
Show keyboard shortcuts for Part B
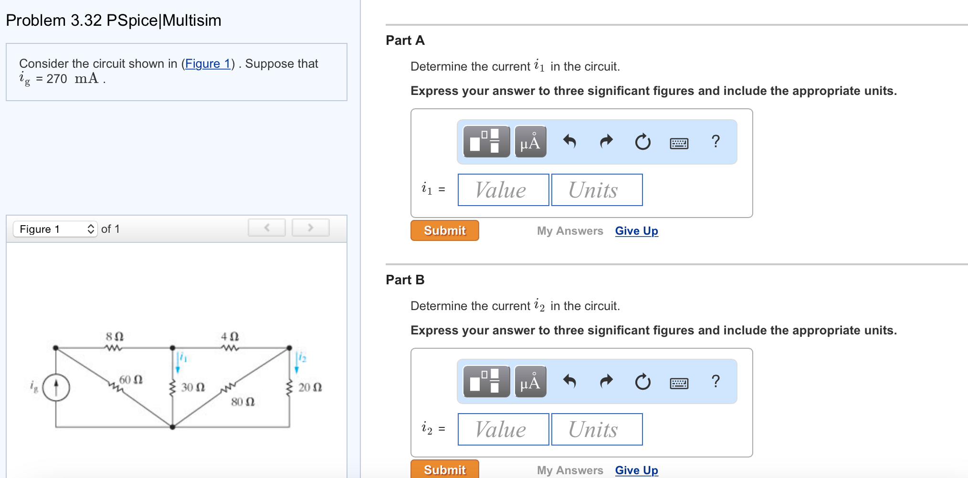point(679,382)
